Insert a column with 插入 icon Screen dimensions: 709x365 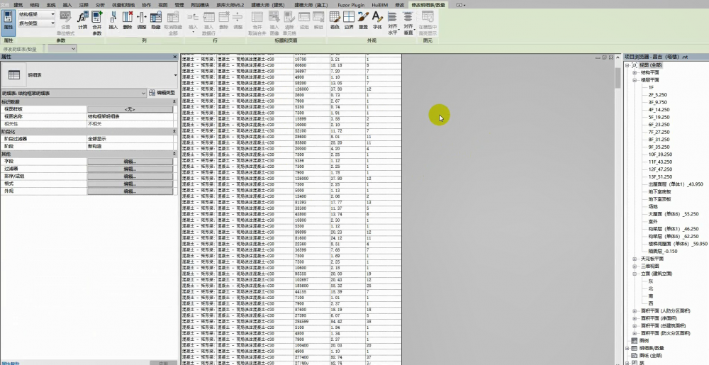click(x=113, y=20)
